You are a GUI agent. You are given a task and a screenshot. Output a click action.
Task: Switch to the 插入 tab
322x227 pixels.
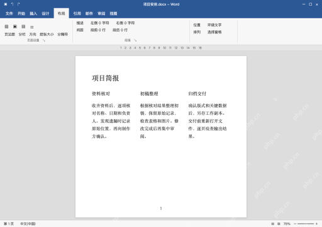(x=33, y=14)
